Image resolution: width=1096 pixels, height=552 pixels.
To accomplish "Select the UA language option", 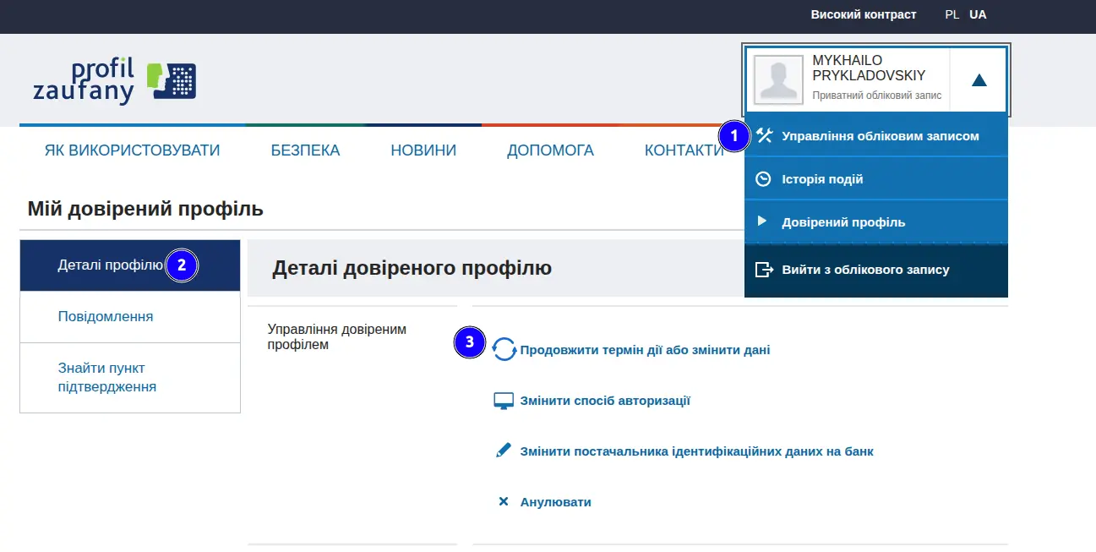I will (978, 14).
